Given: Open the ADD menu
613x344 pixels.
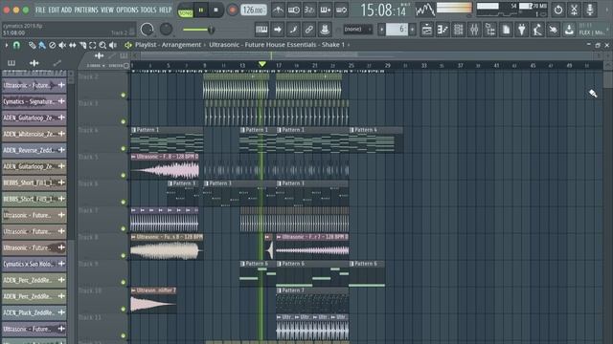Looking at the screenshot, I should (66, 10).
